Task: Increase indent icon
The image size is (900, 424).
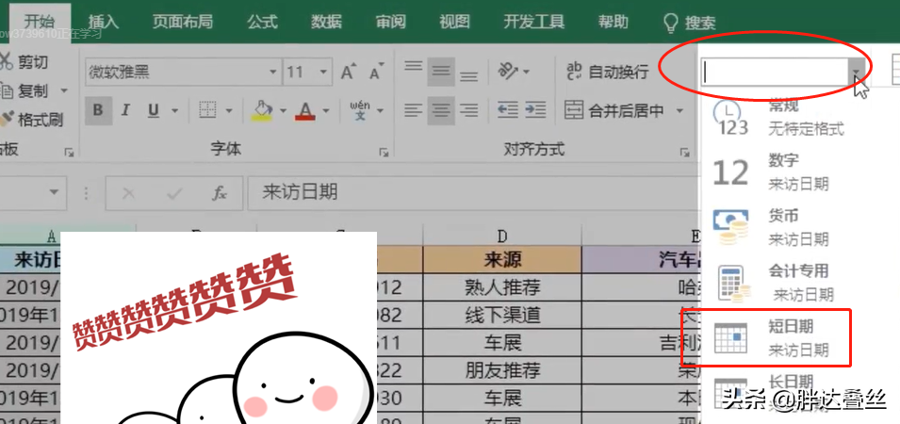Action: (x=535, y=110)
